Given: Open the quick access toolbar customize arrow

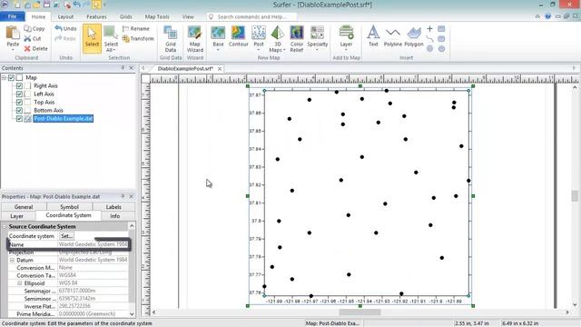Looking at the screenshot, I should point(104,5).
